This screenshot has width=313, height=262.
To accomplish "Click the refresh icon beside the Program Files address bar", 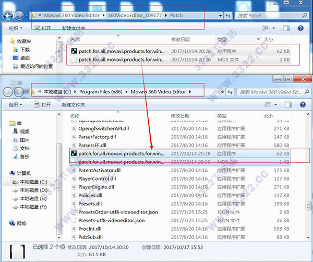I will point(231,92).
